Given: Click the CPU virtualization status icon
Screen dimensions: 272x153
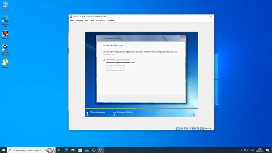Looking at the screenshot, I should point(198,128).
